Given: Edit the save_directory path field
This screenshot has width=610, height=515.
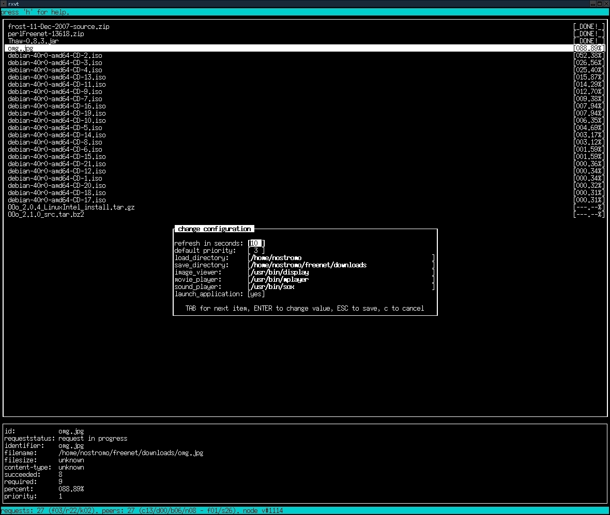Looking at the screenshot, I should pos(341,265).
